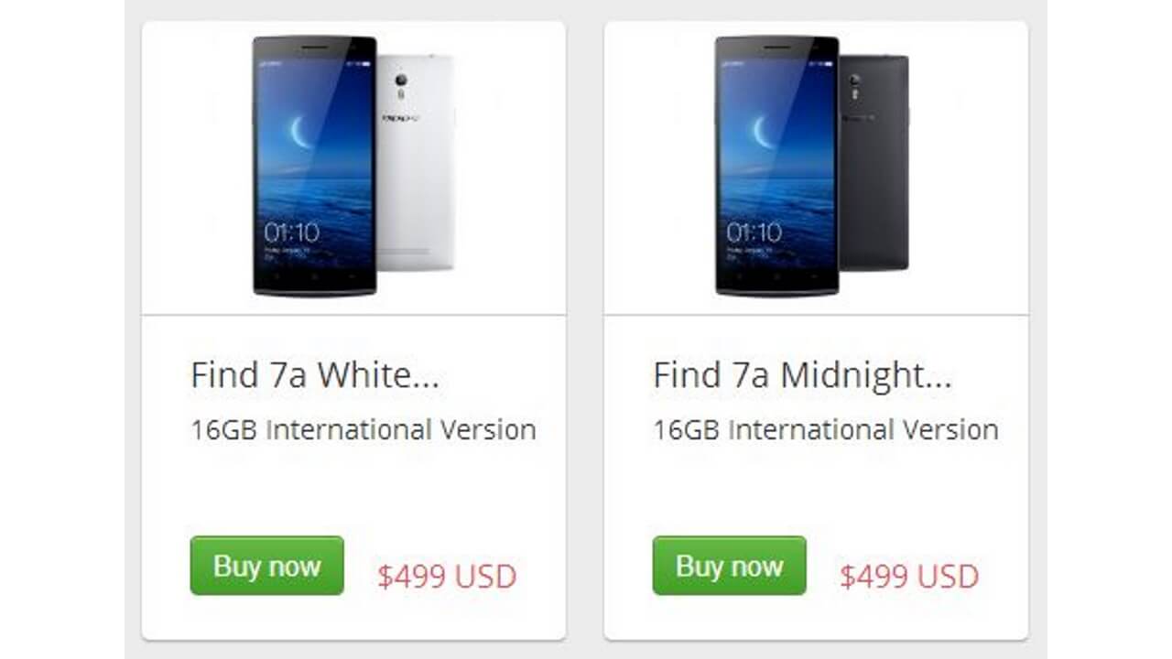Screen dimensions: 1172x659
Task: Click the white Find 7a phone image
Action: (x=353, y=165)
